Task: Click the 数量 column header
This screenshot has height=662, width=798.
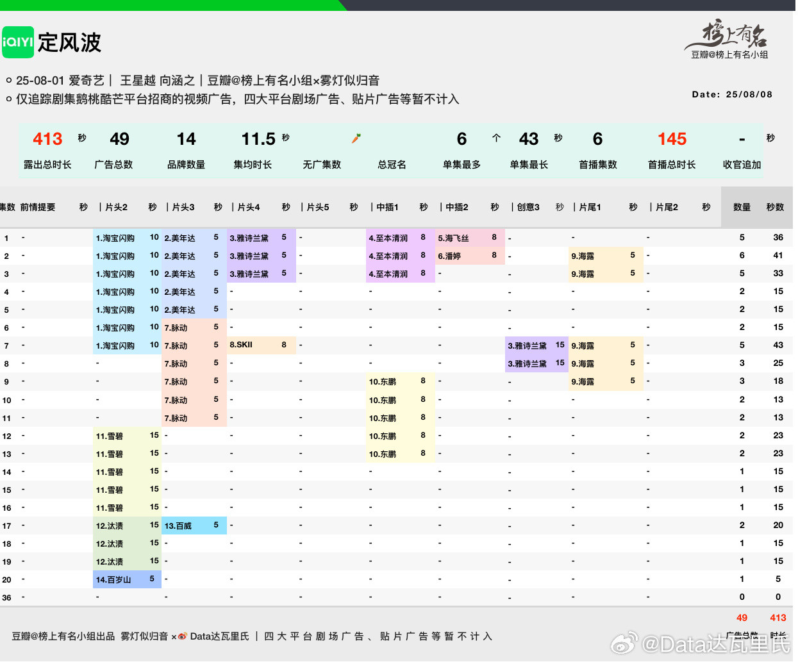Action: tap(742, 207)
